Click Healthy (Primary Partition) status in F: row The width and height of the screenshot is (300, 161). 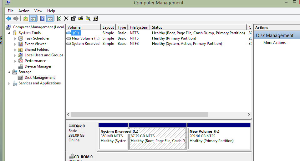[174, 38]
